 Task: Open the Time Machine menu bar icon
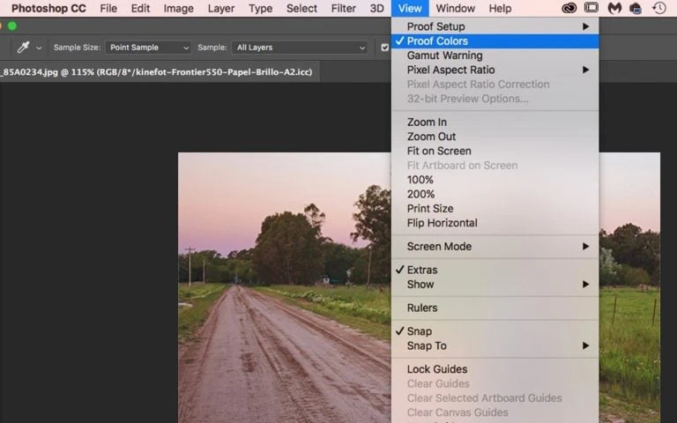(x=658, y=8)
